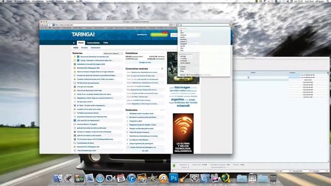Click the home icon in Taringa navigation
The image size is (331, 186).
73,43
